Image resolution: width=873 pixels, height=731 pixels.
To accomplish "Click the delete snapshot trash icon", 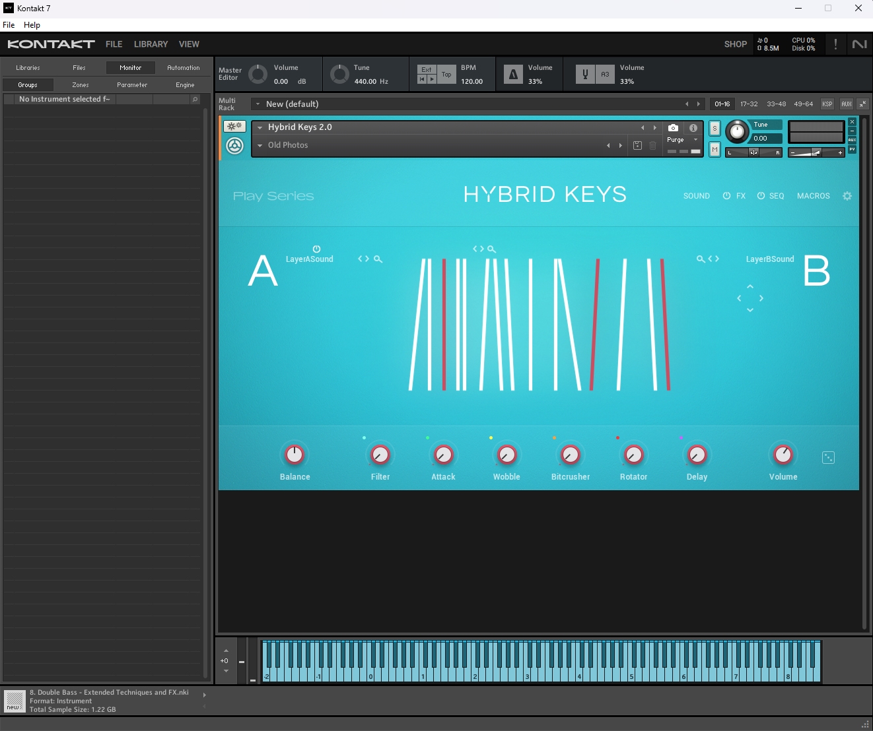I will coord(652,146).
